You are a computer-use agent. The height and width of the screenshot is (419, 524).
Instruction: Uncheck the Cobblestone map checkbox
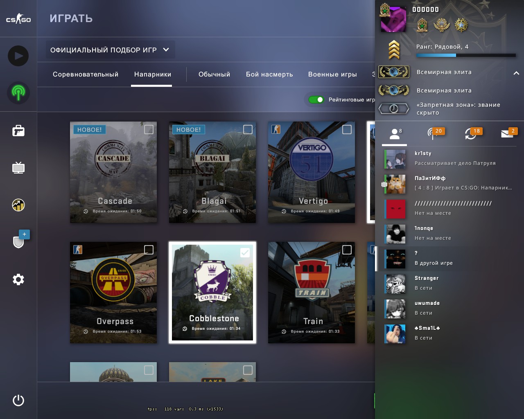tap(245, 252)
